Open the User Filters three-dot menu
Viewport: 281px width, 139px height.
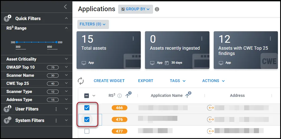pyautogui.click(x=56, y=109)
